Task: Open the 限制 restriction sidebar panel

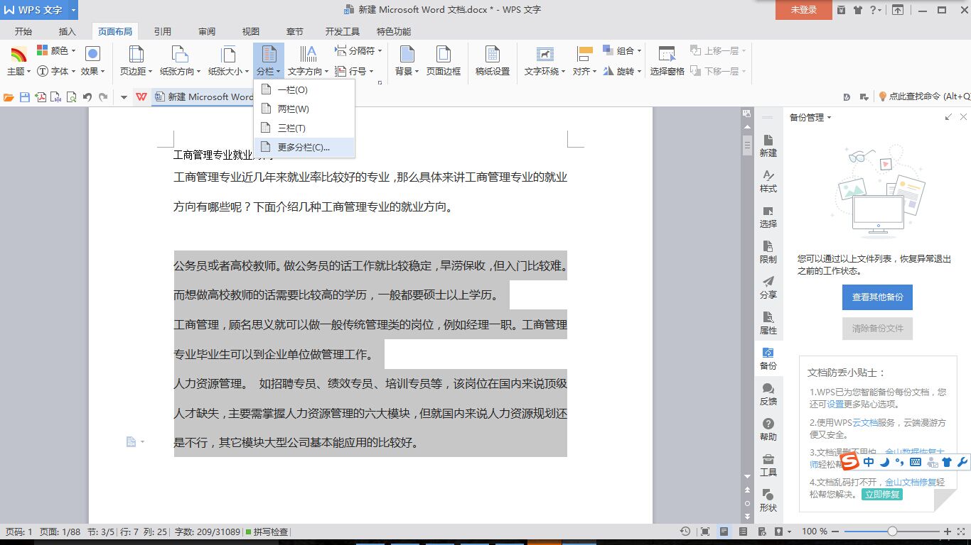Action: coord(768,252)
